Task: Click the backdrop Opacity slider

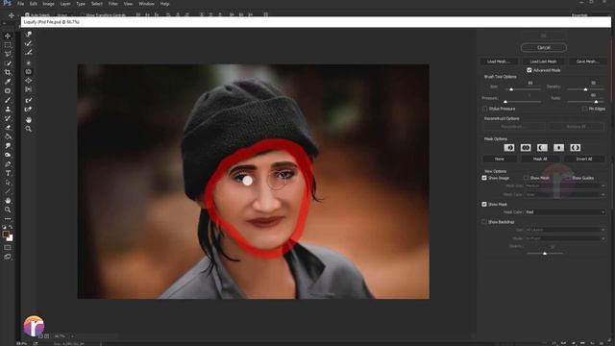Action: point(545,254)
